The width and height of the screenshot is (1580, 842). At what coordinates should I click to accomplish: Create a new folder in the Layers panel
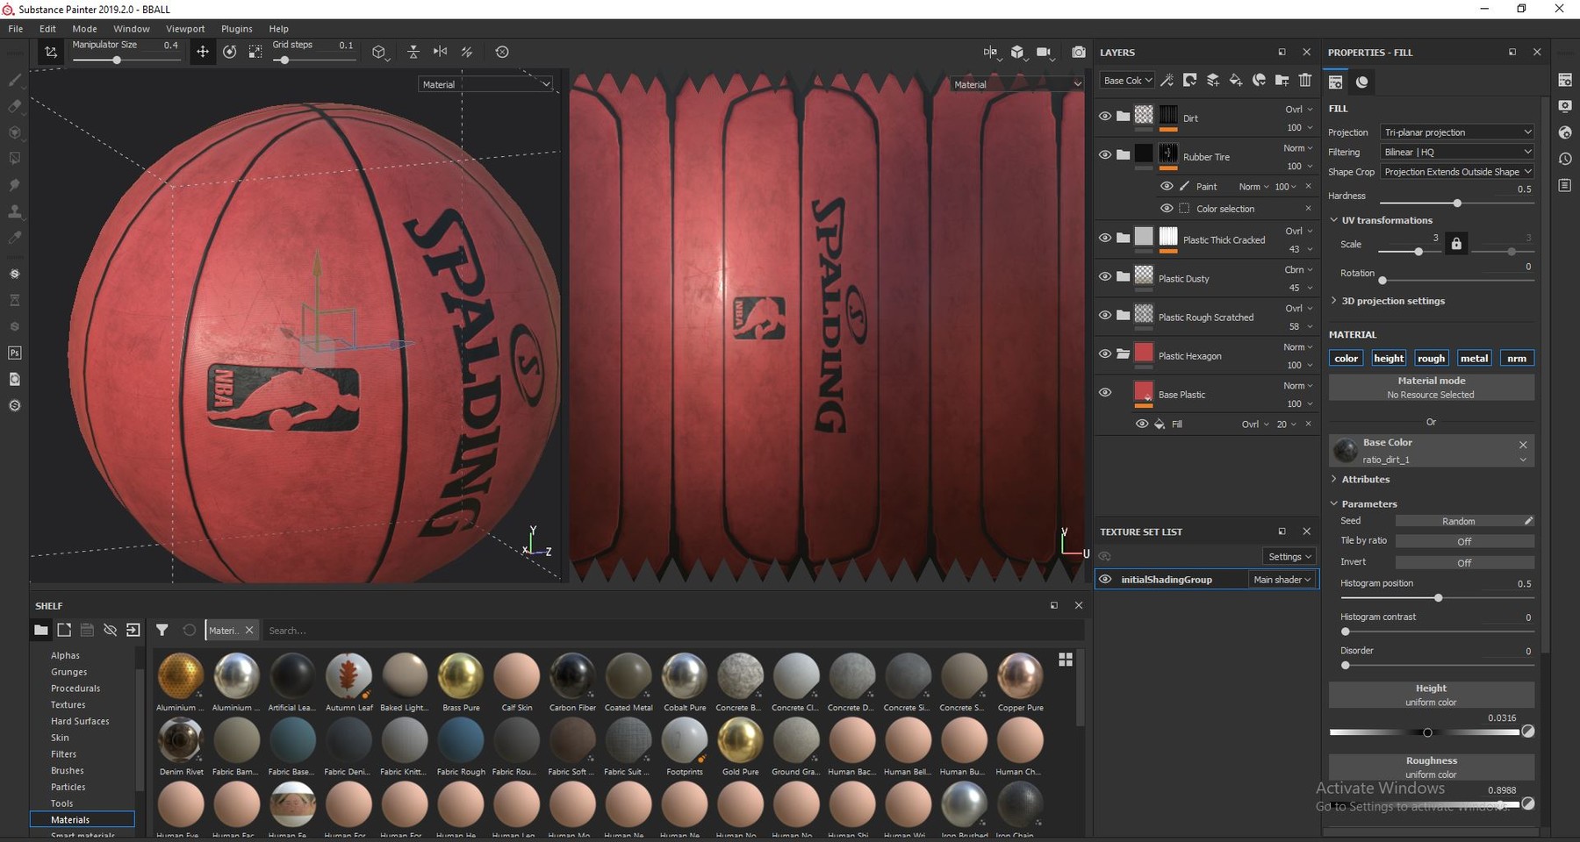point(1282,80)
